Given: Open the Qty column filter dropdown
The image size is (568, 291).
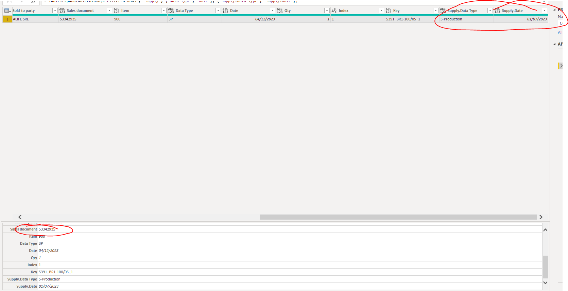Looking at the screenshot, I should pos(327,11).
